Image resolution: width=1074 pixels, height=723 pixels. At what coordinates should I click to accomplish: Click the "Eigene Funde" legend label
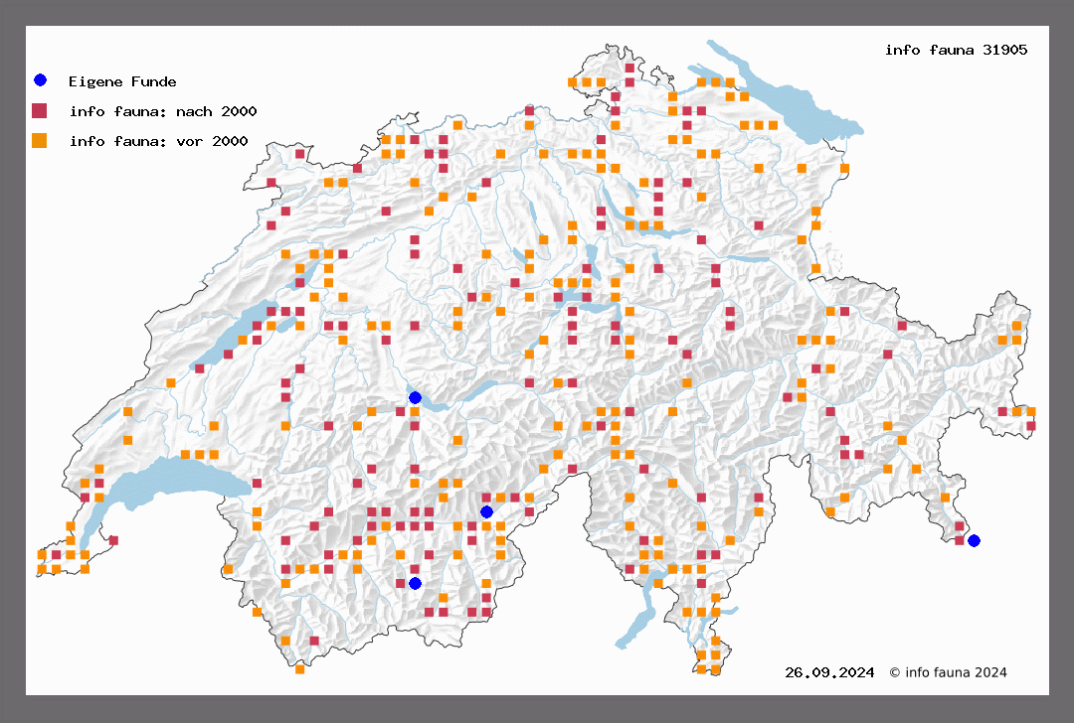(x=122, y=81)
